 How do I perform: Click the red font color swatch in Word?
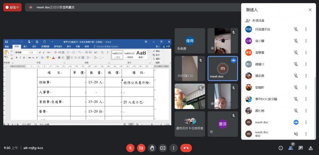pyautogui.click(x=53, y=57)
